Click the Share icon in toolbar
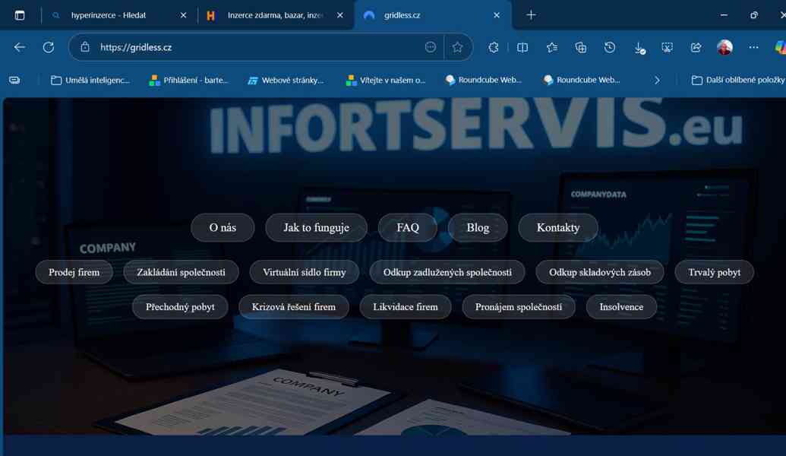This screenshot has height=456, width=786. 696,47
